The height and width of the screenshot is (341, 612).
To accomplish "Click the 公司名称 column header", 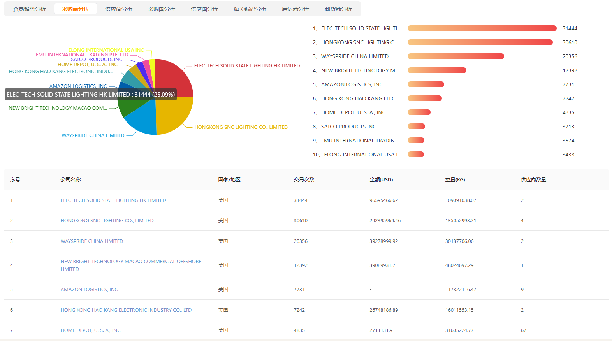I will tap(71, 180).
